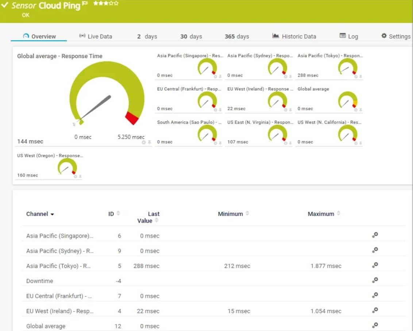
Task: Click the EU West (Ireland) mini gauge dial
Action: point(277,100)
